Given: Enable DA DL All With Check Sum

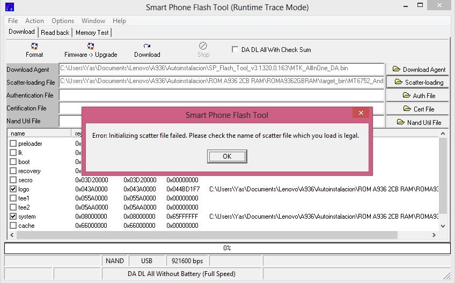Looking at the screenshot, I should click(235, 50).
